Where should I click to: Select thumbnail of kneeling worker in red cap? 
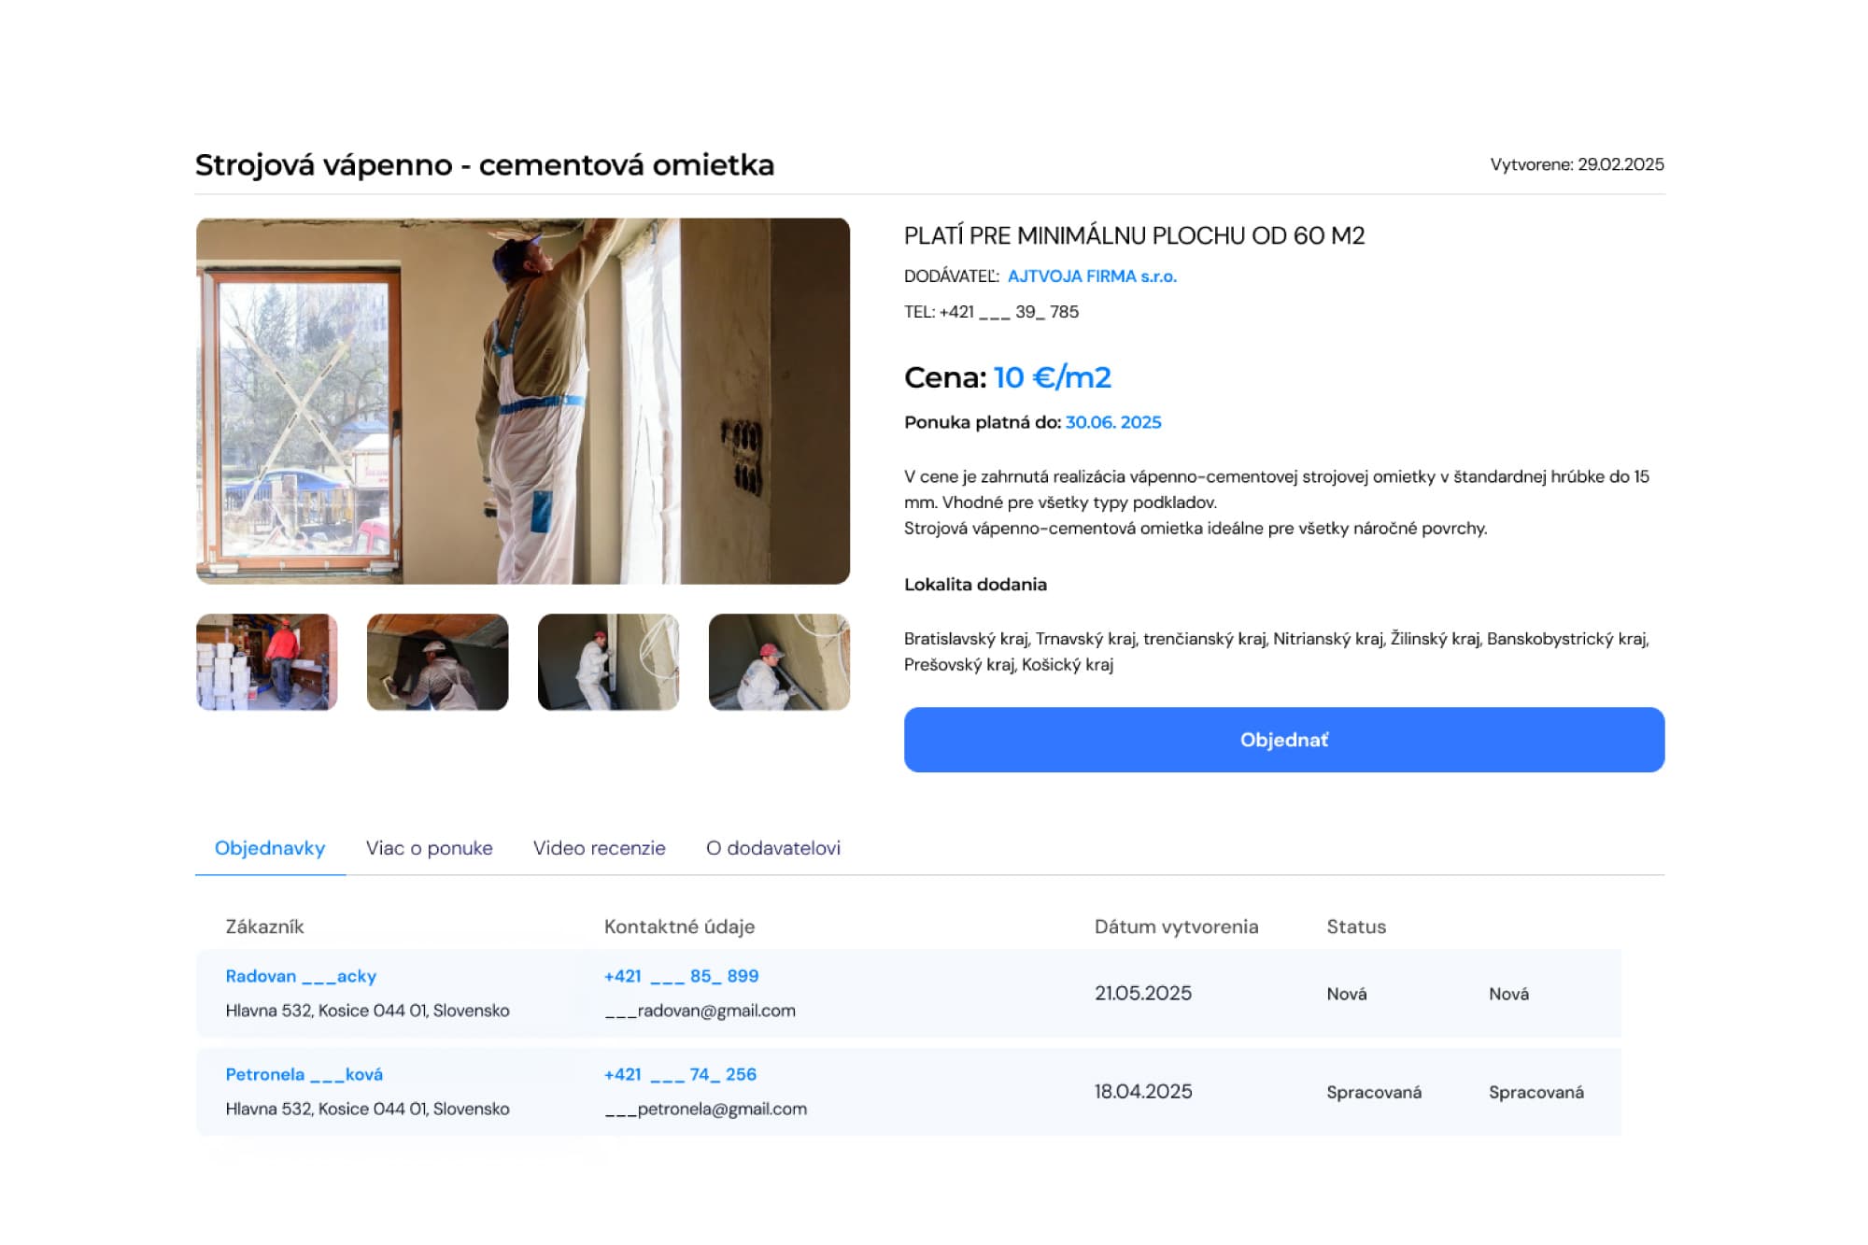pos(779,661)
